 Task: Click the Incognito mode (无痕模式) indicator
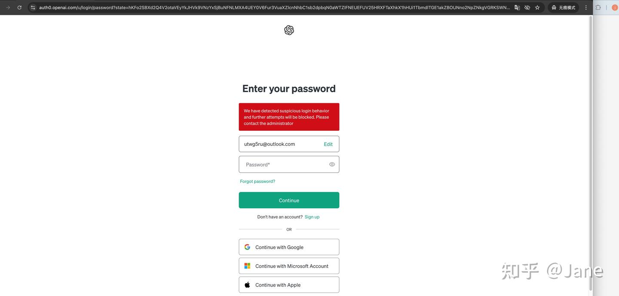[x=563, y=7]
